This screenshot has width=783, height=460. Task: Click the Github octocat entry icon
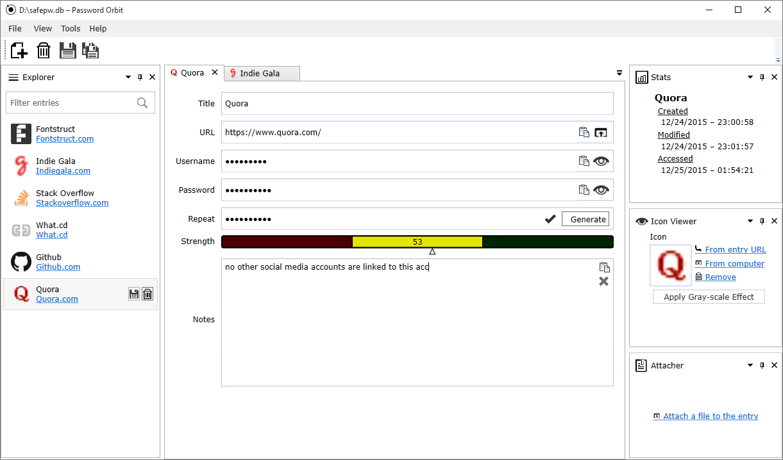[x=21, y=262]
